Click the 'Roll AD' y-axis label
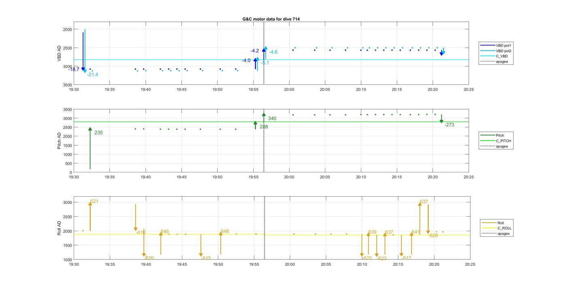The width and height of the screenshot is (567, 292). click(x=59, y=228)
